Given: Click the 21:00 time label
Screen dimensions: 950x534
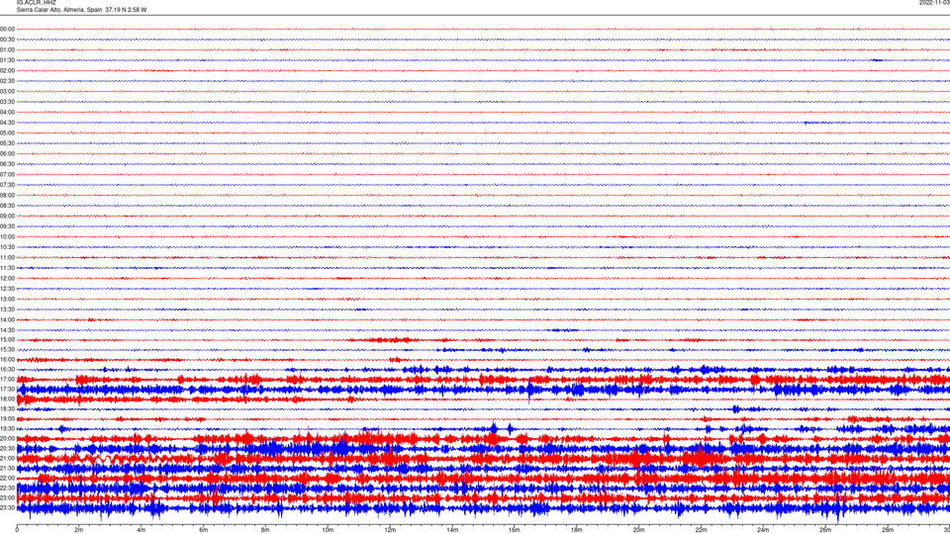Looking at the screenshot, I should click(x=7, y=458).
